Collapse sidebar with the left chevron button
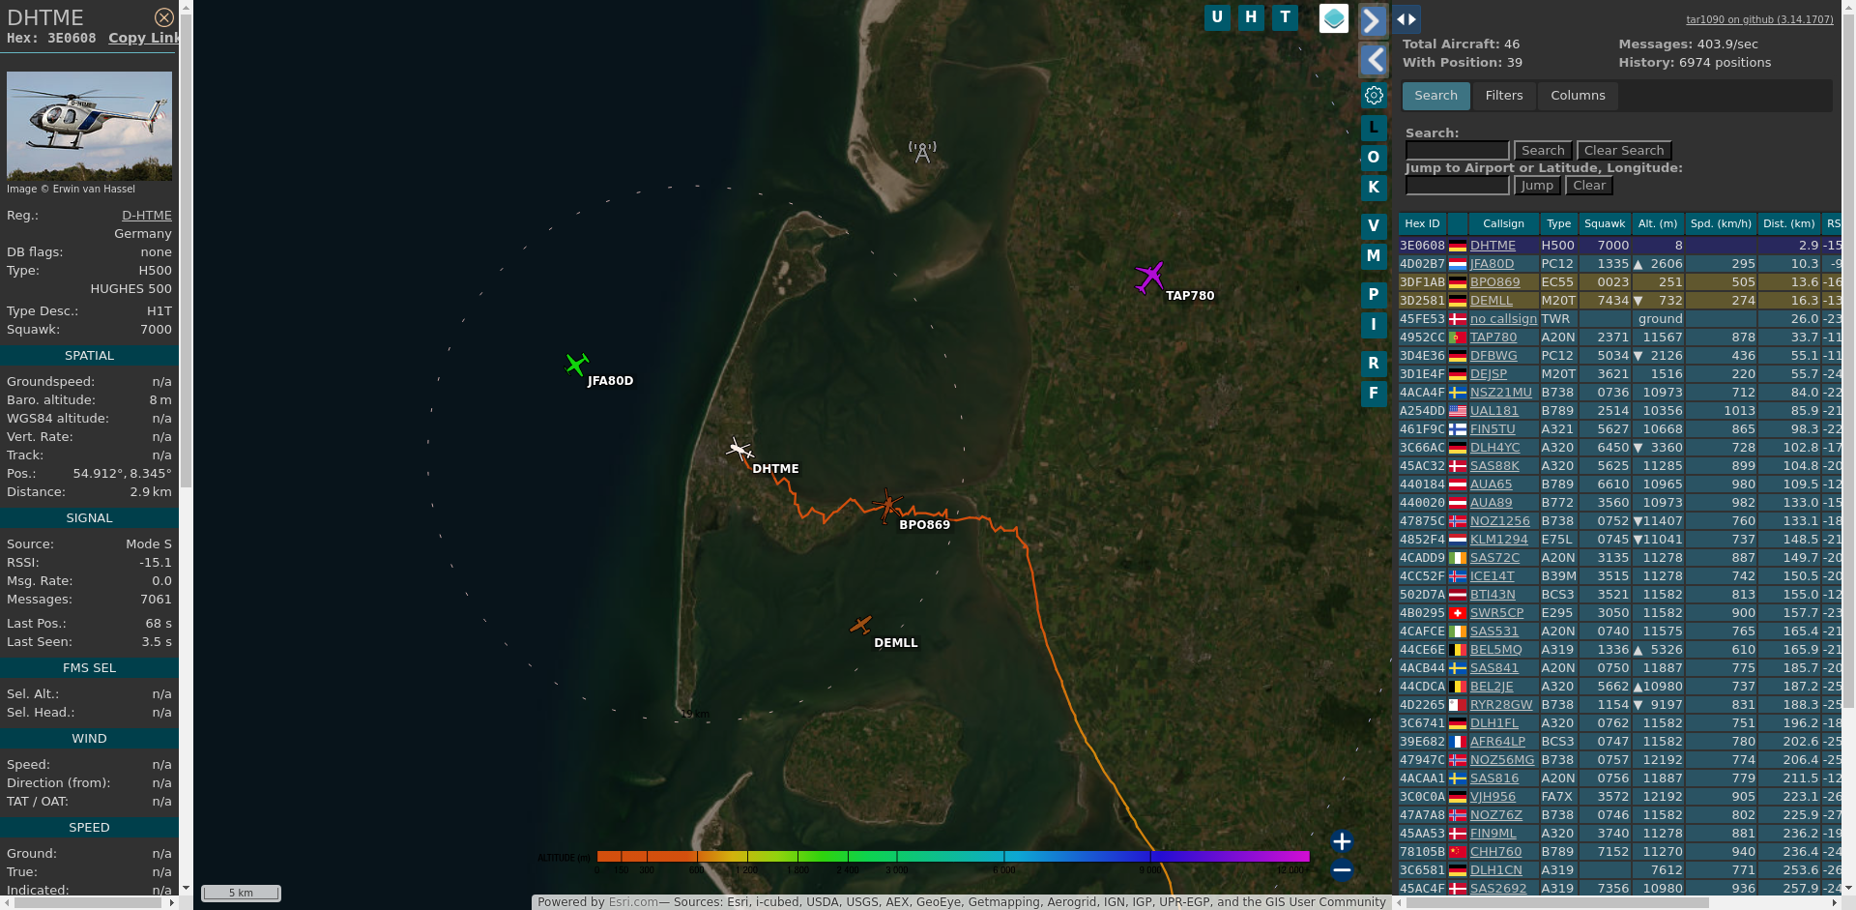Viewport: 1856px width, 910px height. click(x=1373, y=60)
